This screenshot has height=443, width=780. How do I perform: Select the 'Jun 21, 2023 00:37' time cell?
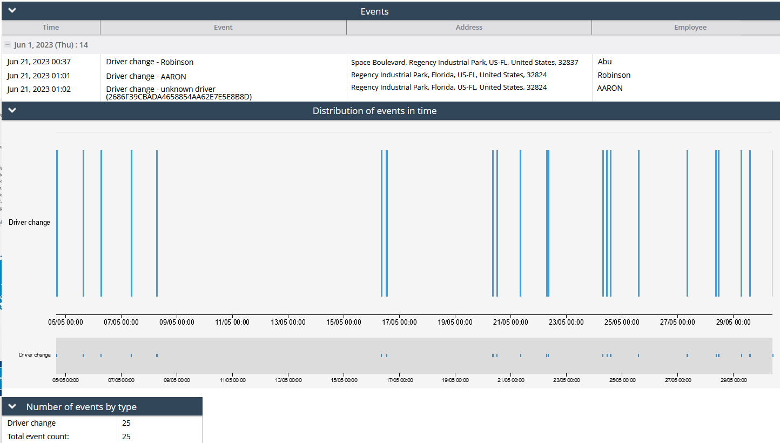click(39, 62)
